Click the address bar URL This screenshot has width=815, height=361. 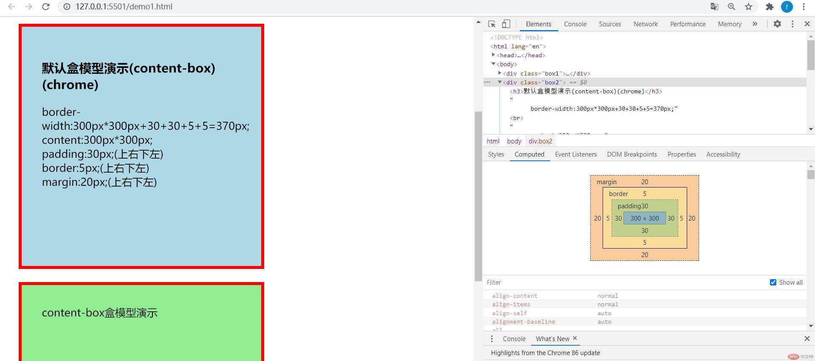coord(124,7)
